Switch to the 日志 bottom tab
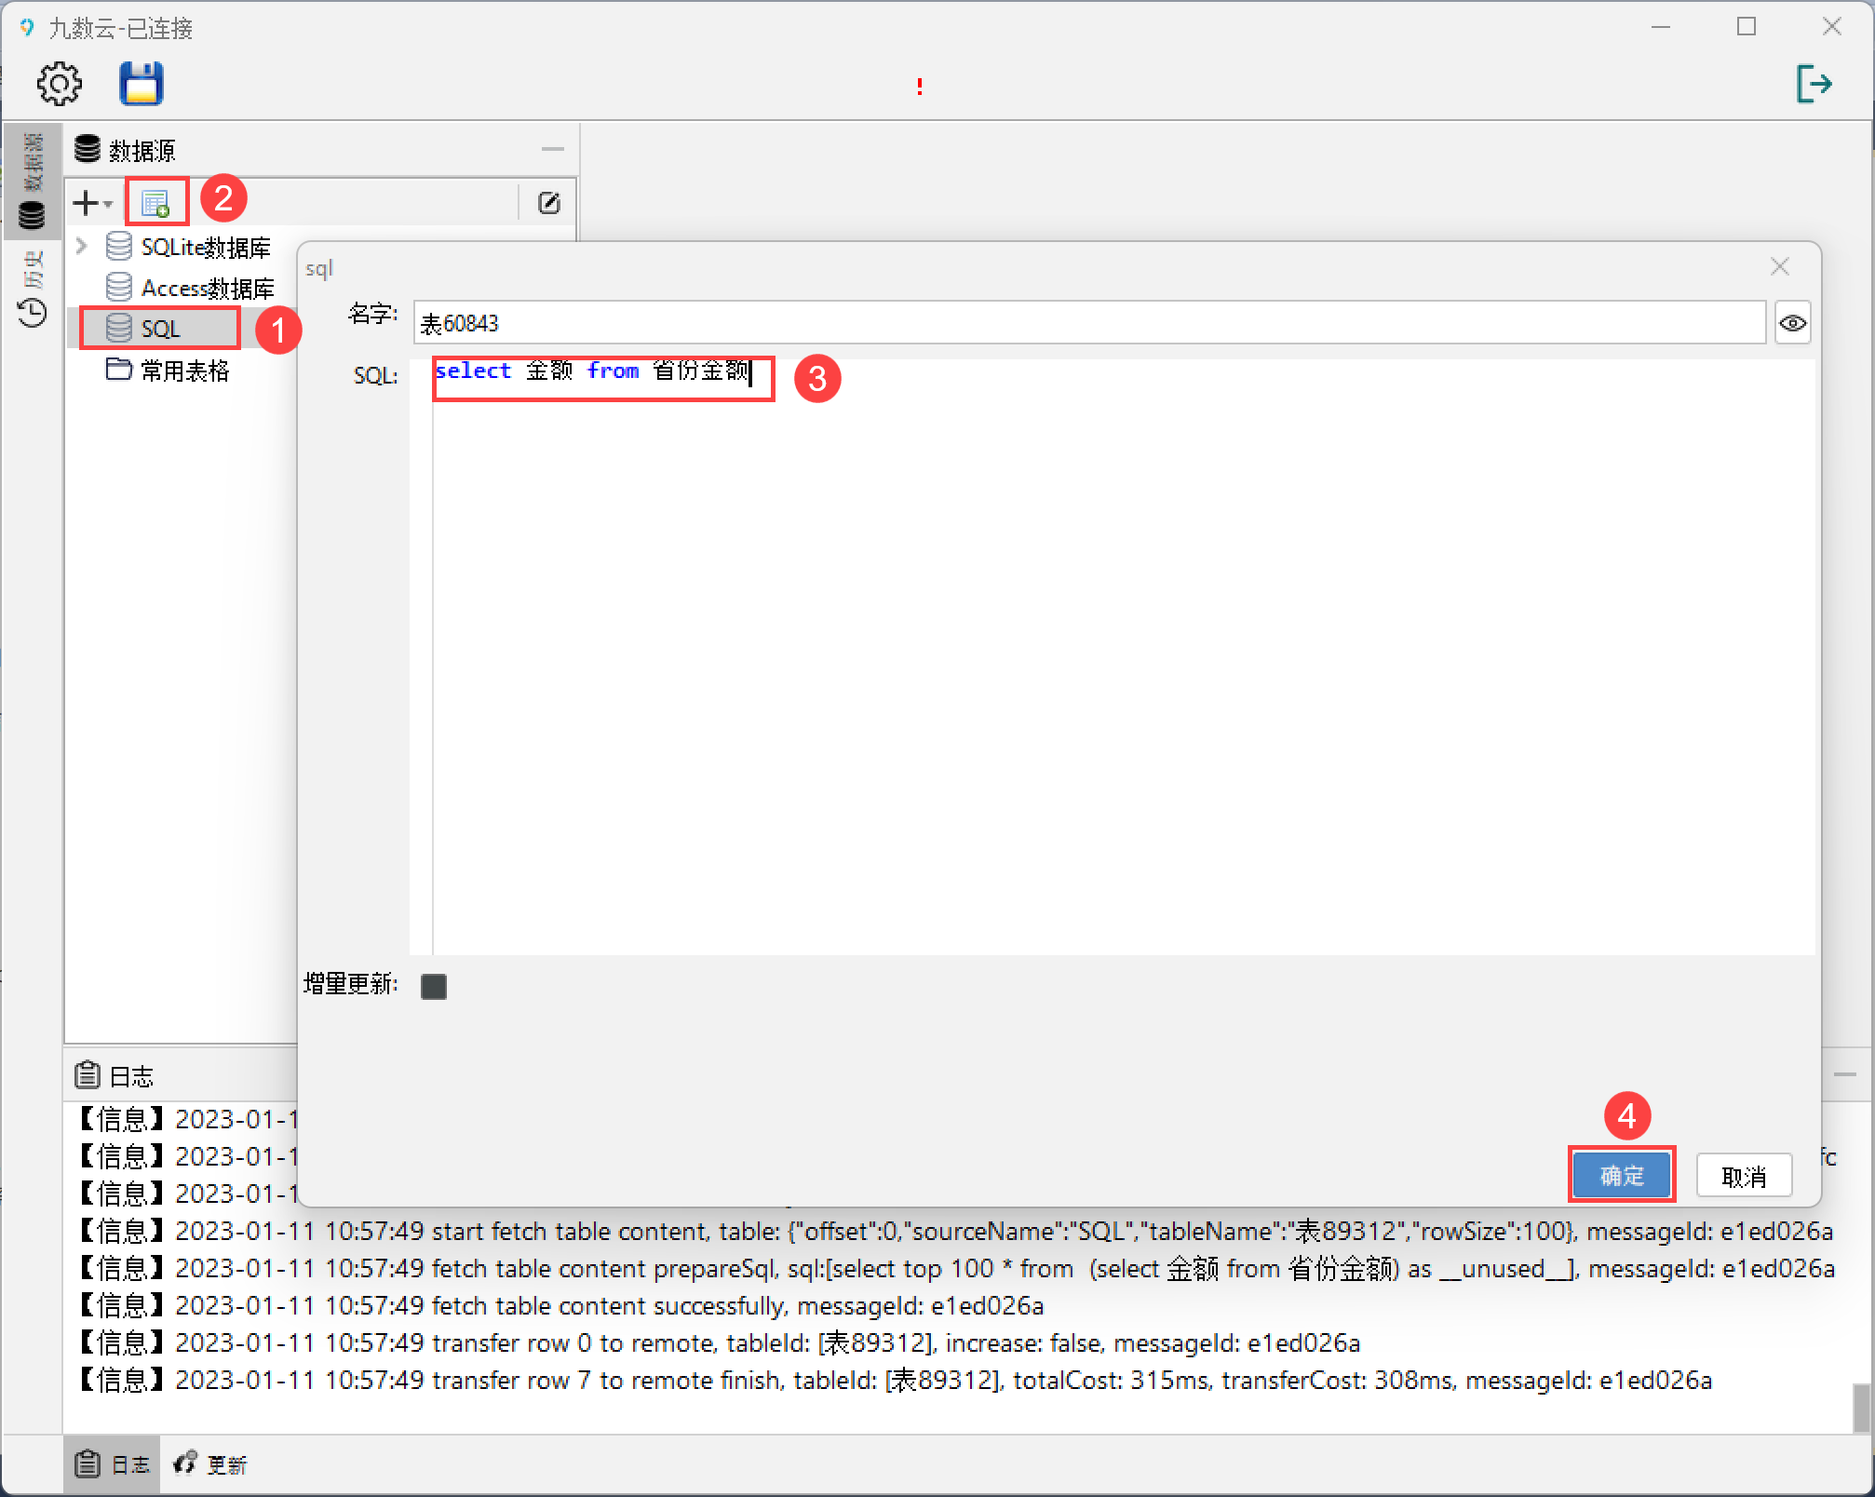 [113, 1464]
